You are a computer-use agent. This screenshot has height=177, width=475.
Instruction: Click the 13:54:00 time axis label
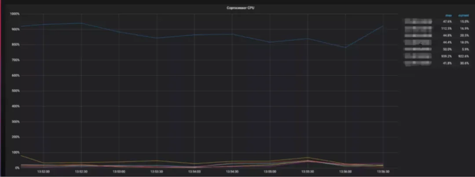click(x=194, y=172)
